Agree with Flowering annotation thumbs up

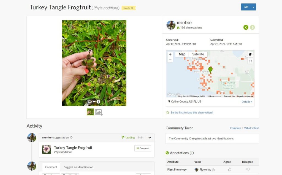coord(229,169)
